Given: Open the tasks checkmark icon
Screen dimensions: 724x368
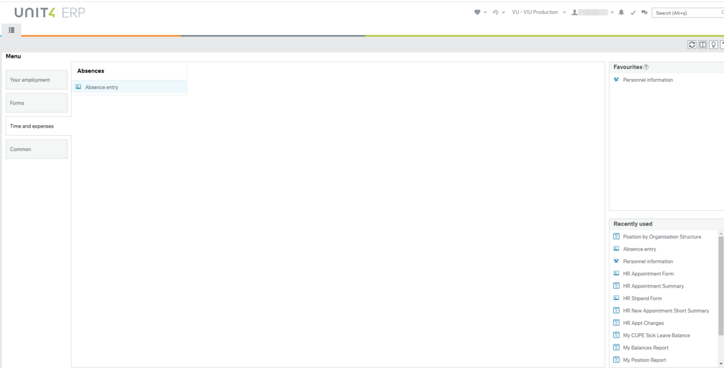Looking at the screenshot, I should click(633, 12).
